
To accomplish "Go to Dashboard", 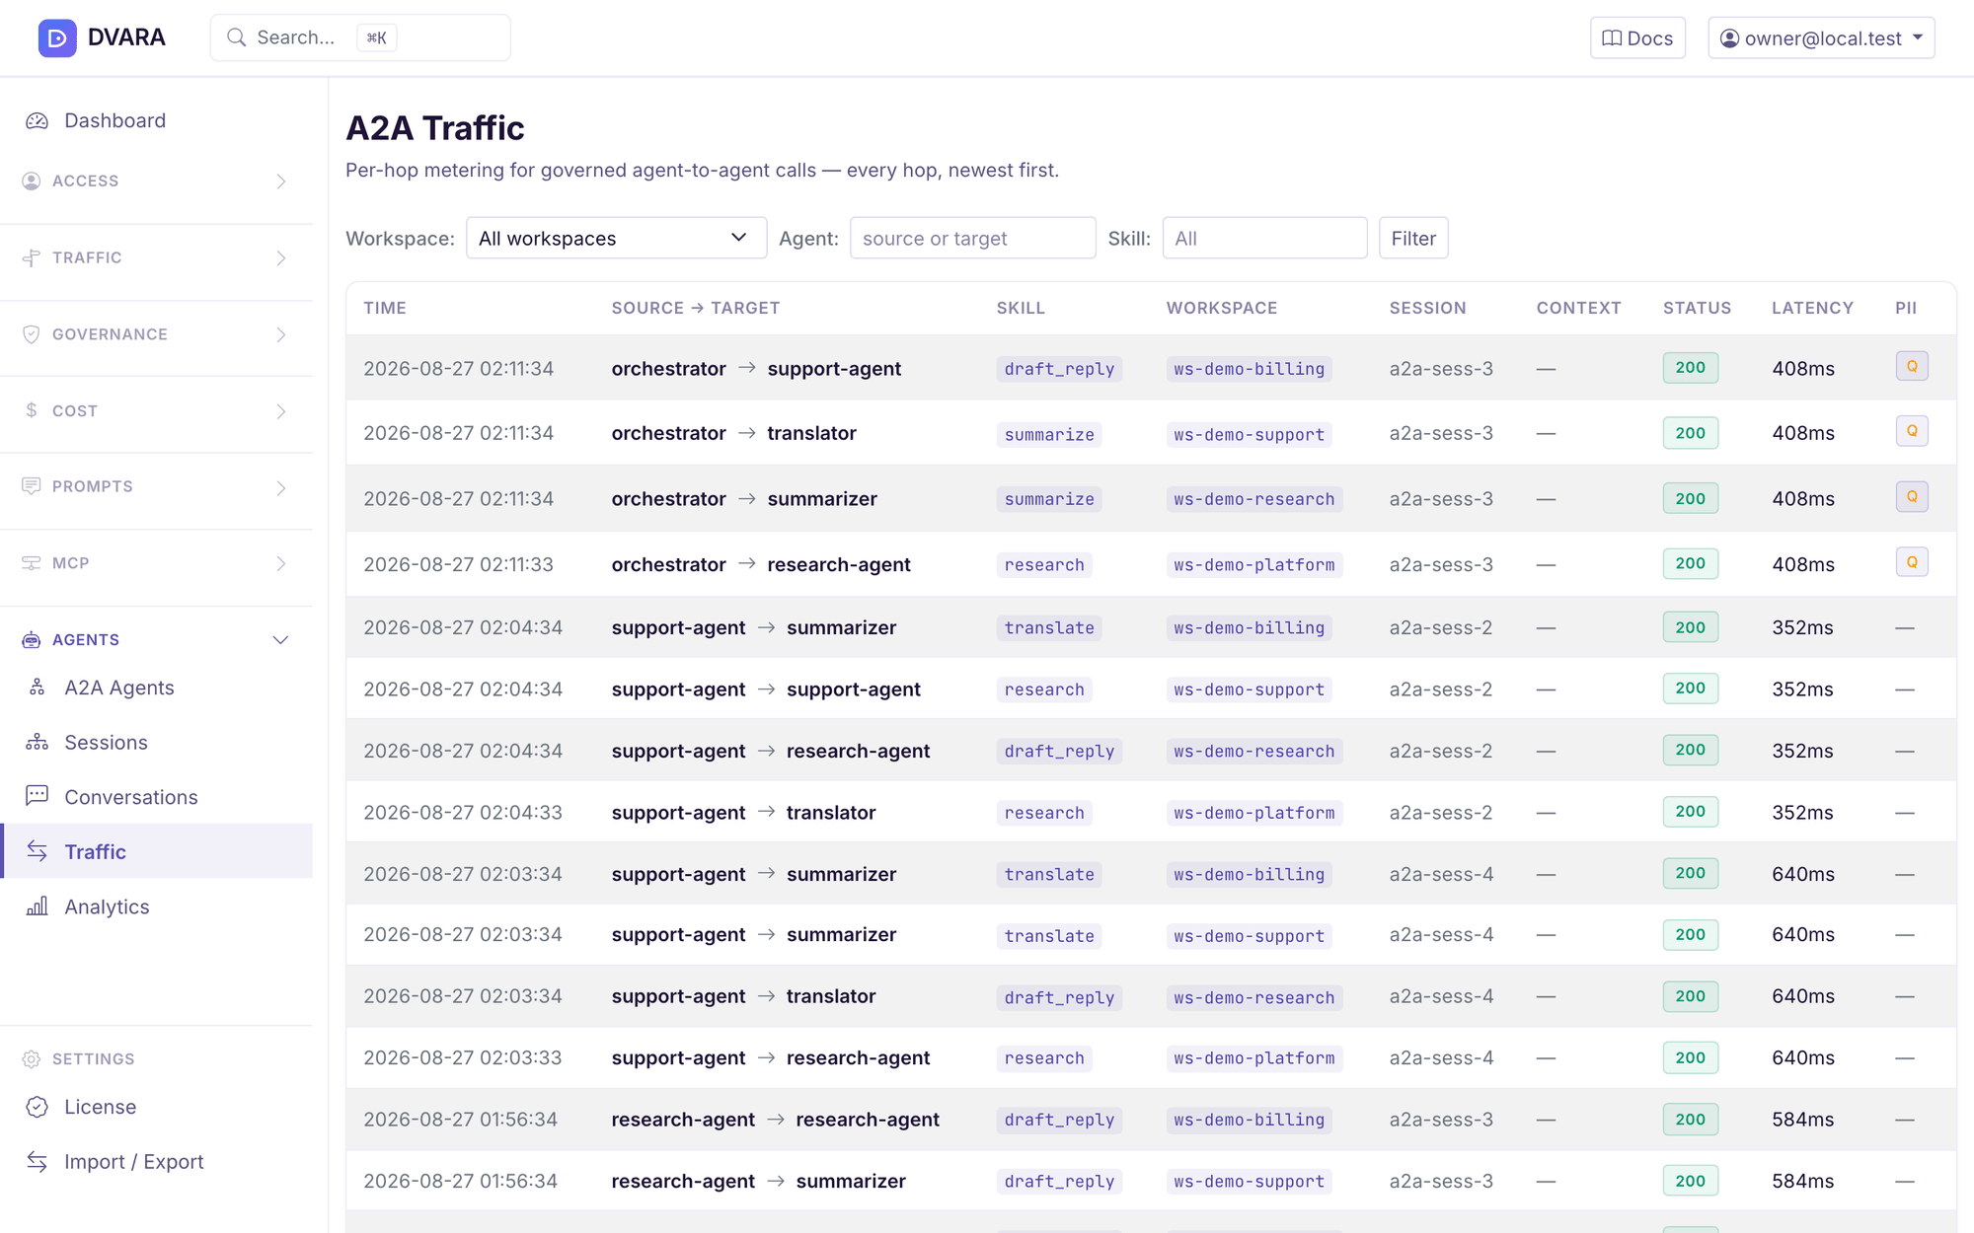I will tap(158, 120).
